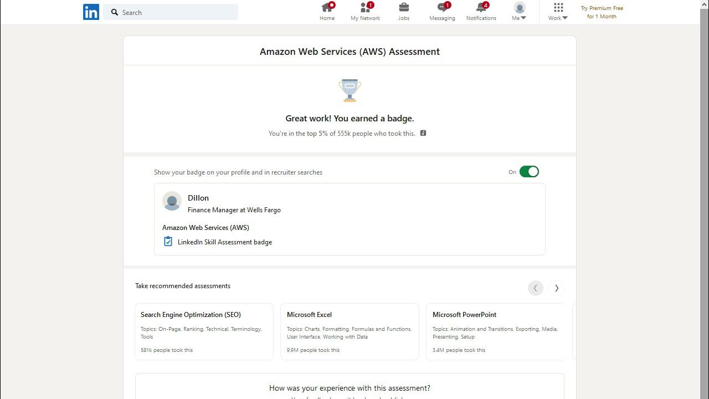709x399 pixels.
Task: Click '9.9M people took this' text
Action: pyautogui.click(x=314, y=350)
